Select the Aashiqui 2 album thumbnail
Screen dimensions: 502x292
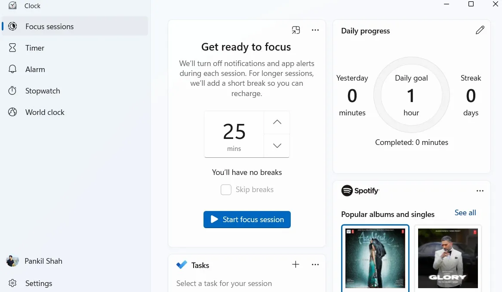[375, 258]
